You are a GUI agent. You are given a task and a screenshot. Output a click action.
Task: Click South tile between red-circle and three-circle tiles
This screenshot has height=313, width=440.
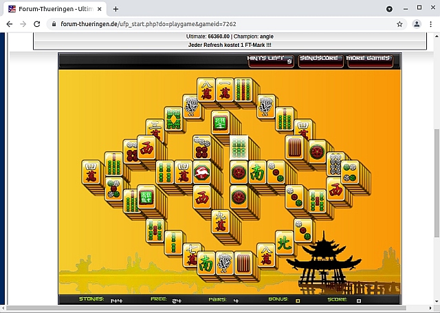point(257,172)
